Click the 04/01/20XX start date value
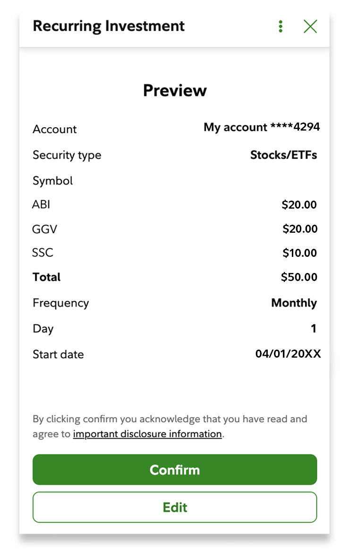The image size is (349, 553). [288, 354]
